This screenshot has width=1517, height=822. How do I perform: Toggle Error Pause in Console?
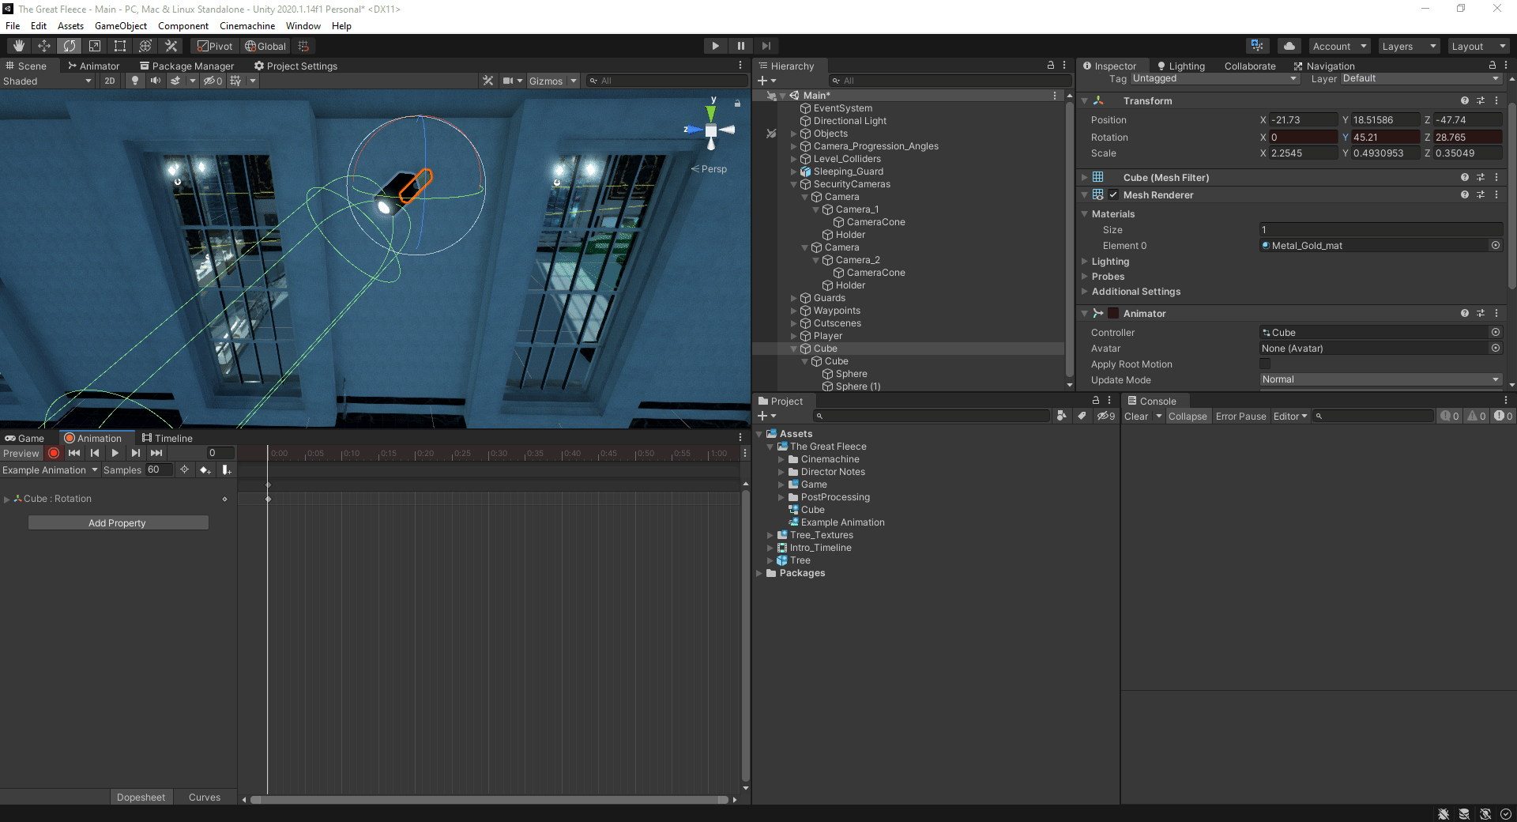coord(1240,416)
